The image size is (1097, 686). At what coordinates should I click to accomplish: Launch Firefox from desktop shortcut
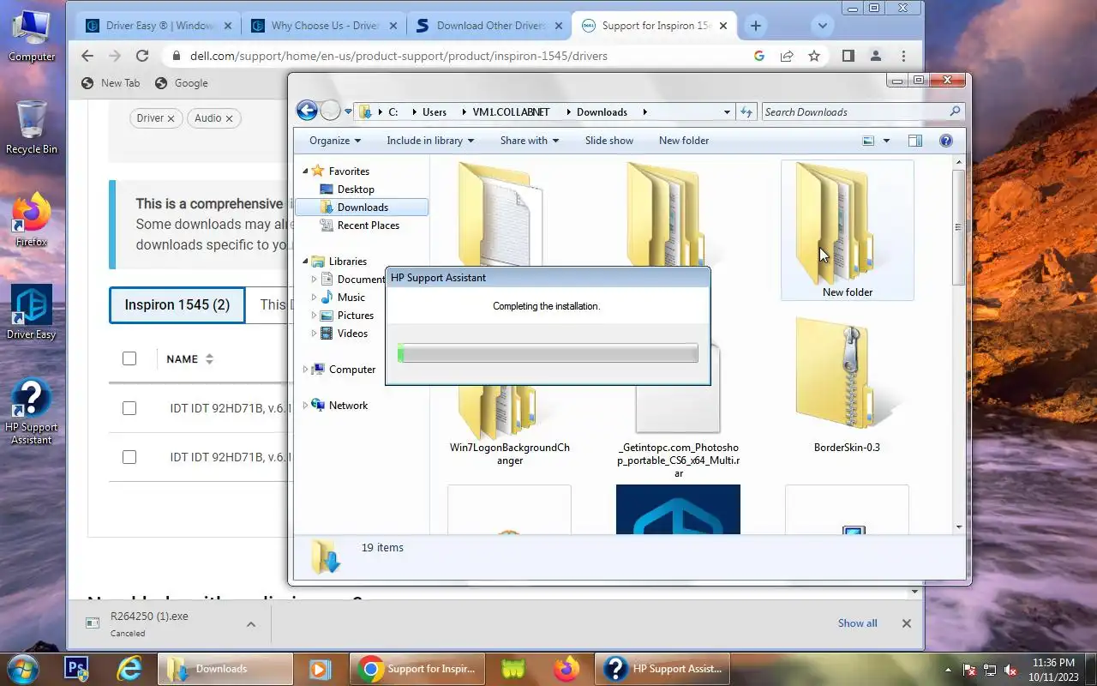point(32,220)
